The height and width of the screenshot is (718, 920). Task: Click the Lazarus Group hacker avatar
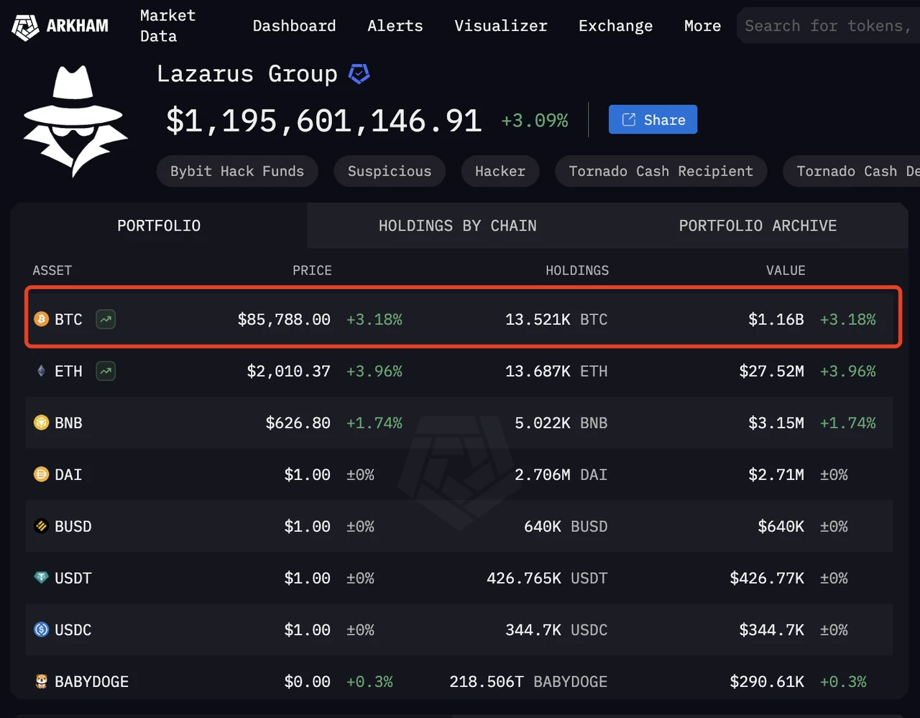[x=75, y=121]
